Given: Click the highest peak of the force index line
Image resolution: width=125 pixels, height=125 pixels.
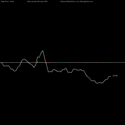Looking at the screenshot, I should [x=43, y=50].
